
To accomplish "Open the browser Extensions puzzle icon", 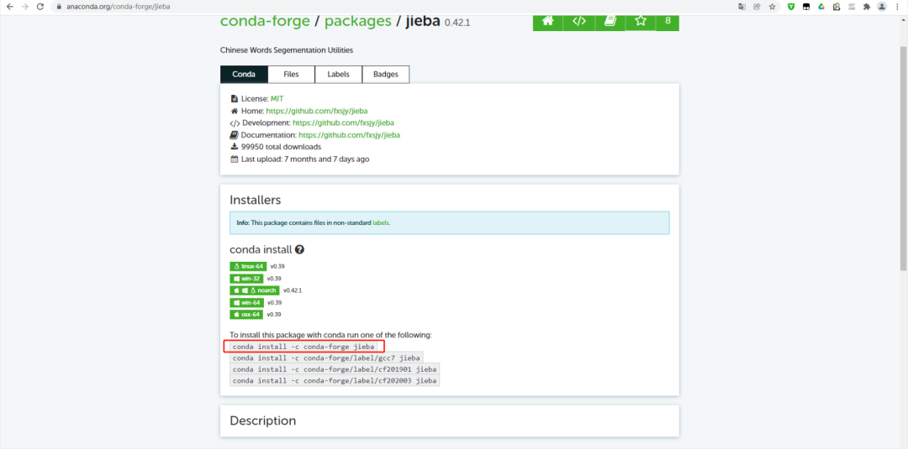I will click(x=866, y=7).
